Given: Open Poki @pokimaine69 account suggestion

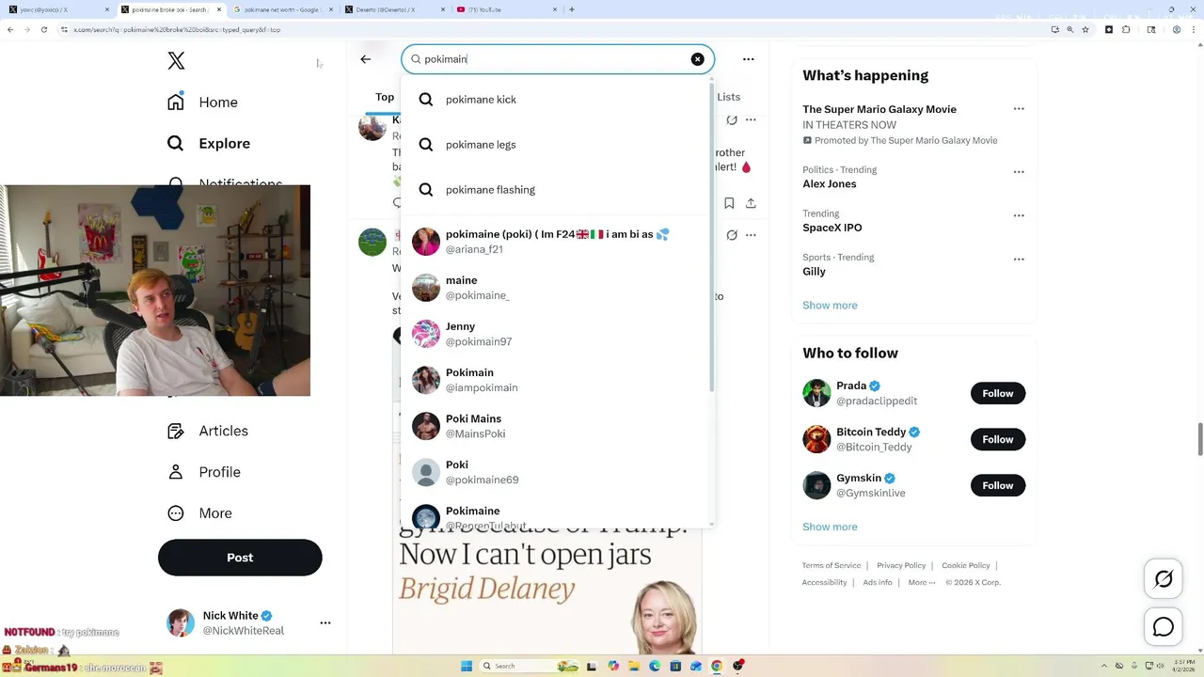Looking at the screenshot, I should click(x=557, y=472).
